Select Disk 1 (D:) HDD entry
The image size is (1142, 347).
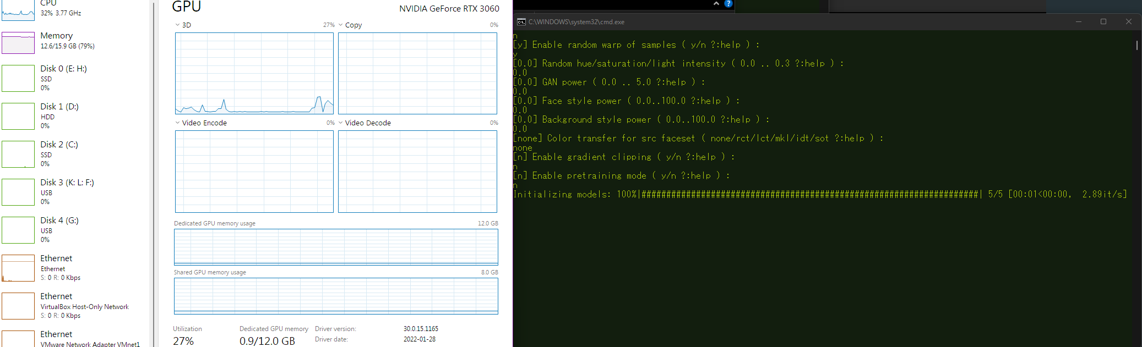click(x=75, y=116)
